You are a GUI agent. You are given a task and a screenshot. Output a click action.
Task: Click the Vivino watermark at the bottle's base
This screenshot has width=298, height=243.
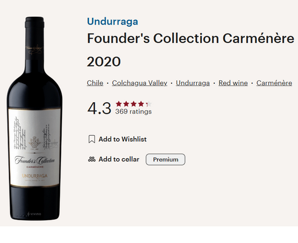pyautogui.click(x=34, y=214)
